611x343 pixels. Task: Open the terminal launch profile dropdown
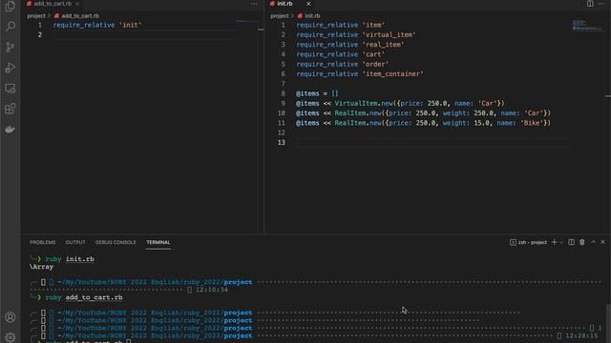(x=561, y=242)
